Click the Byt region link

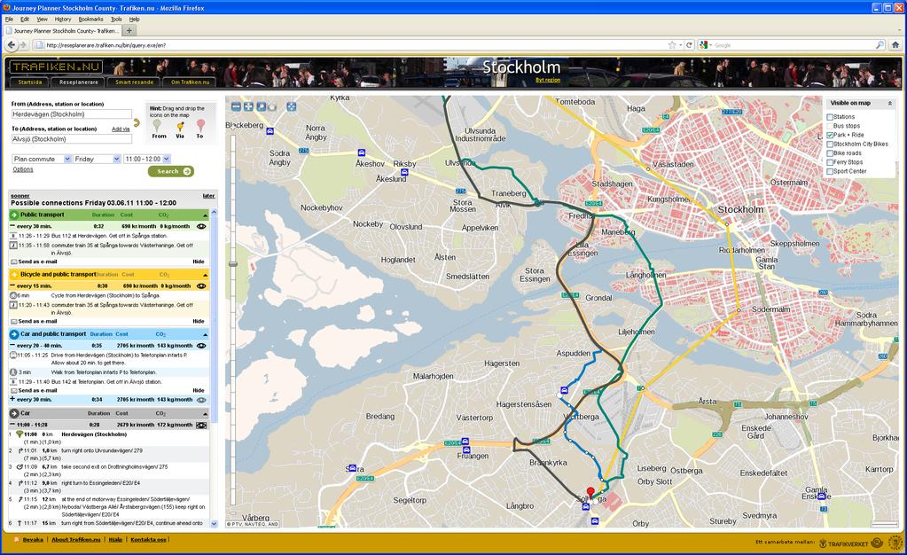tap(548, 80)
